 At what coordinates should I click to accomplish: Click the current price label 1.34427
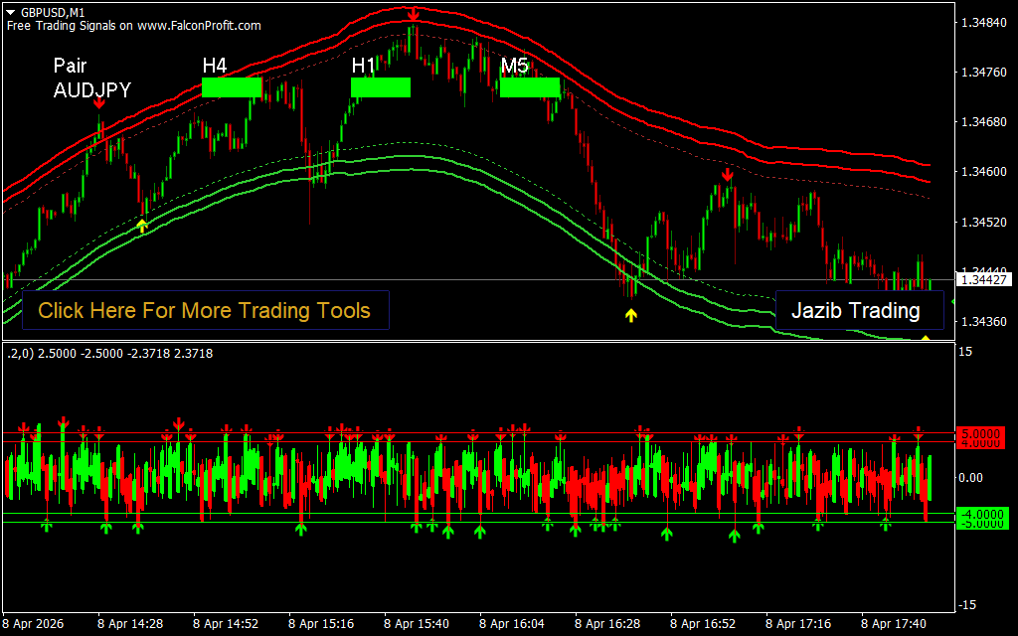click(983, 280)
